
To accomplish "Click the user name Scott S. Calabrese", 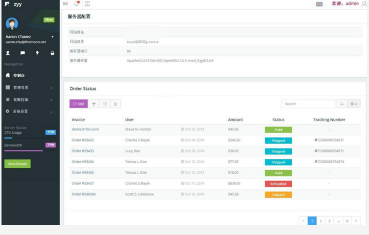I will click(139, 194).
